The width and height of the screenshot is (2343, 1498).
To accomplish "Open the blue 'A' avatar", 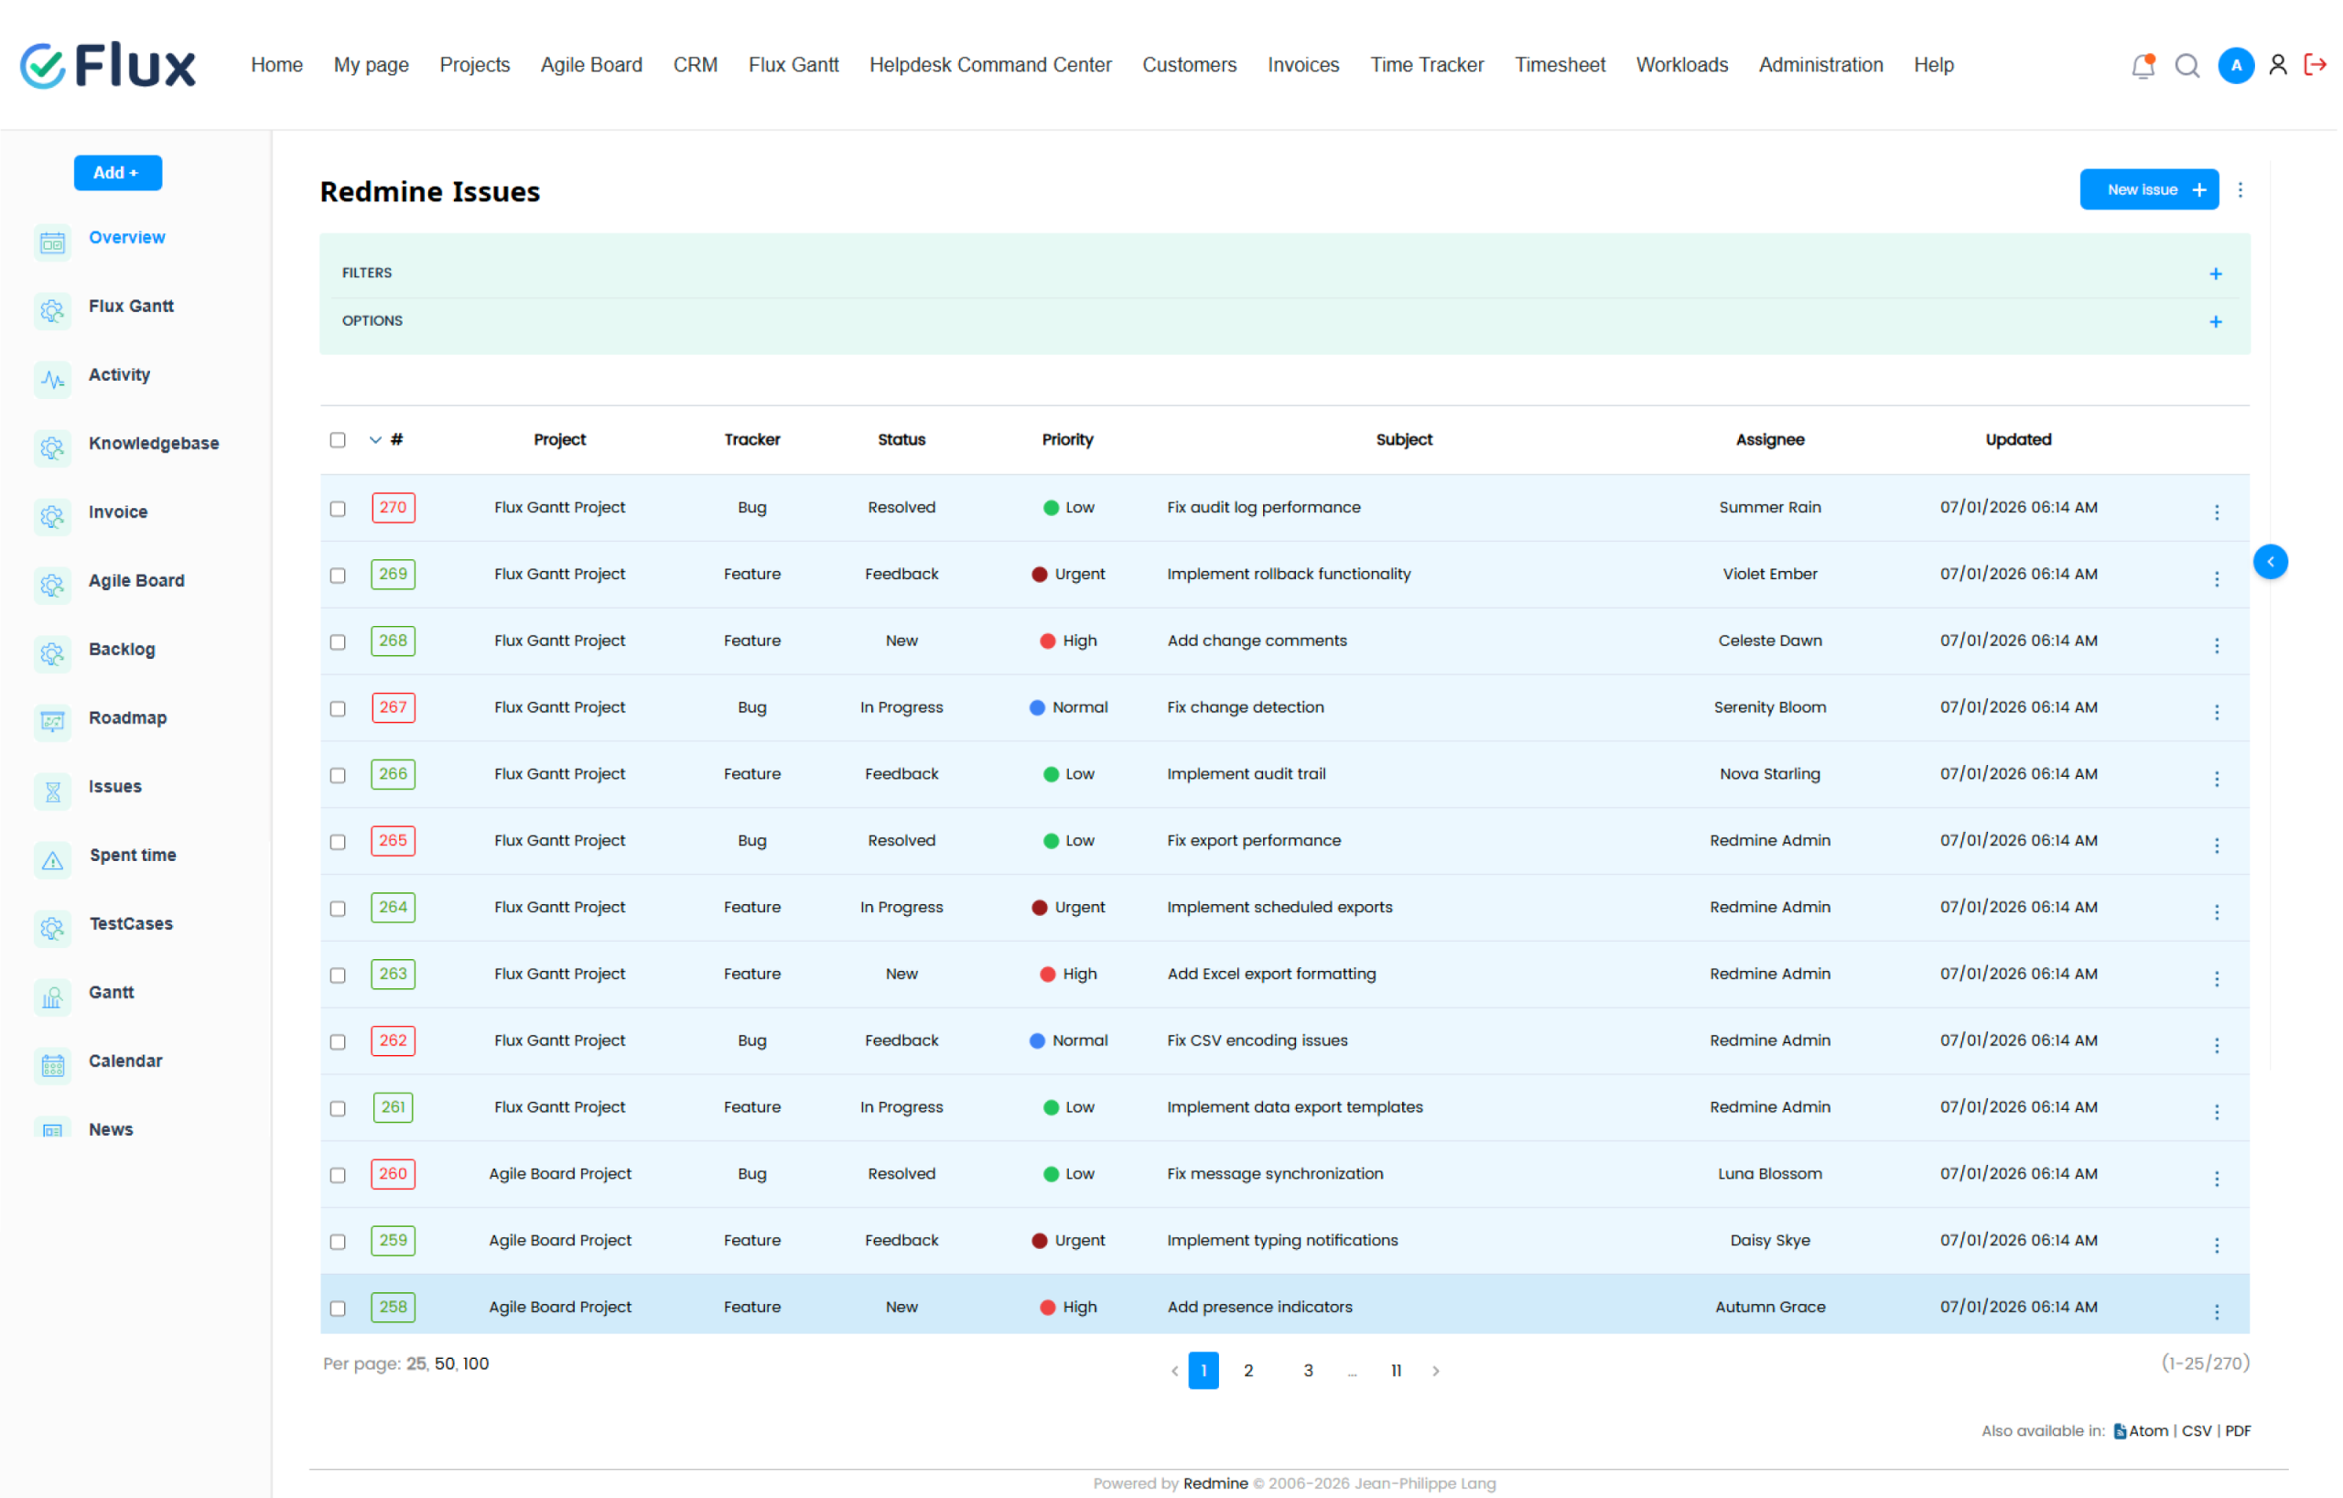I will [2235, 65].
